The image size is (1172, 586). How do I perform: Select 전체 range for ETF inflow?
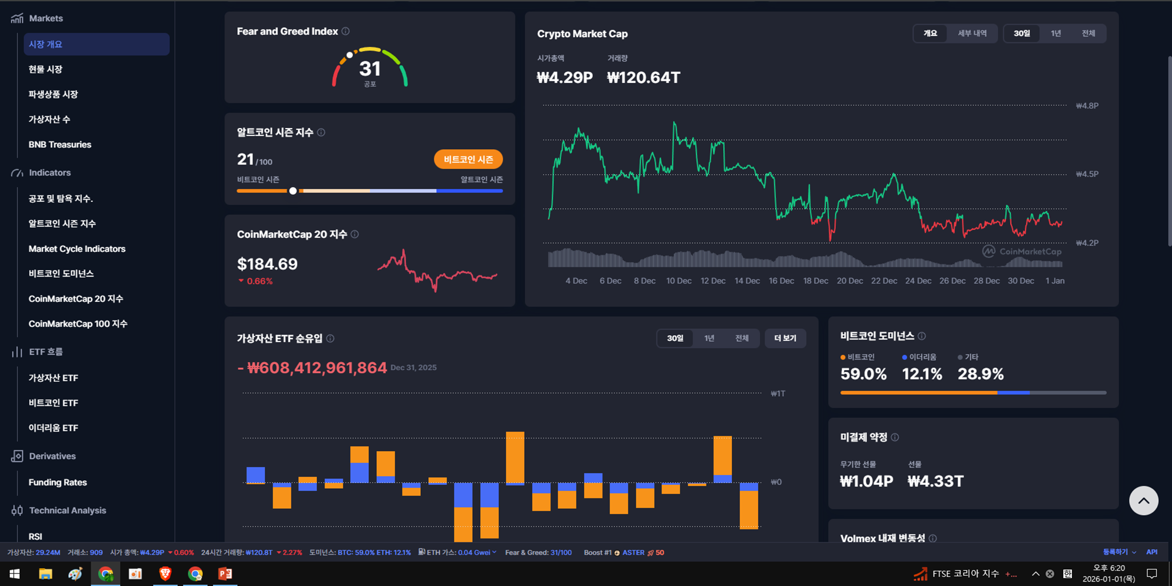point(742,338)
